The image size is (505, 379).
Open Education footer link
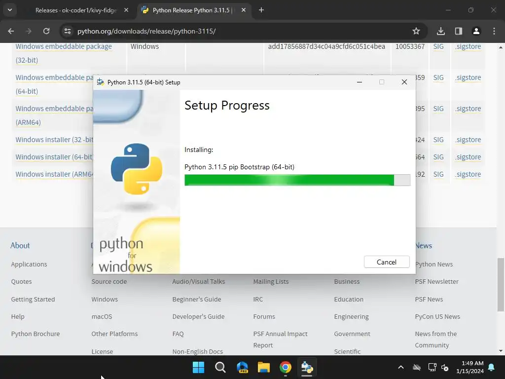[349, 300]
